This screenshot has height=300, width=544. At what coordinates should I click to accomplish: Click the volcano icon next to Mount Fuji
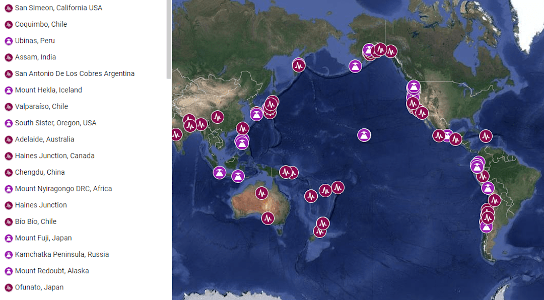coord(9,238)
